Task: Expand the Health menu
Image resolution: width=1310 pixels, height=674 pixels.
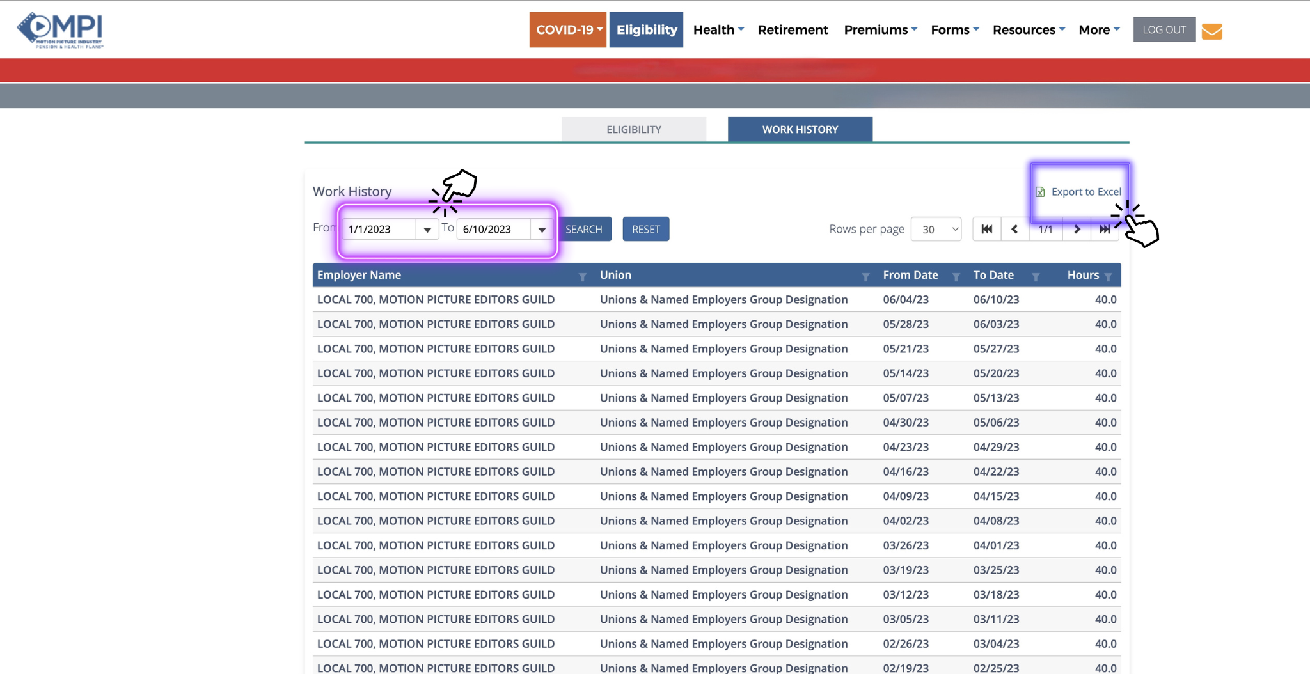Action: [718, 29]
